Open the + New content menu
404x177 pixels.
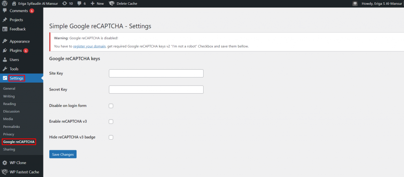click(x=97, y=3)
